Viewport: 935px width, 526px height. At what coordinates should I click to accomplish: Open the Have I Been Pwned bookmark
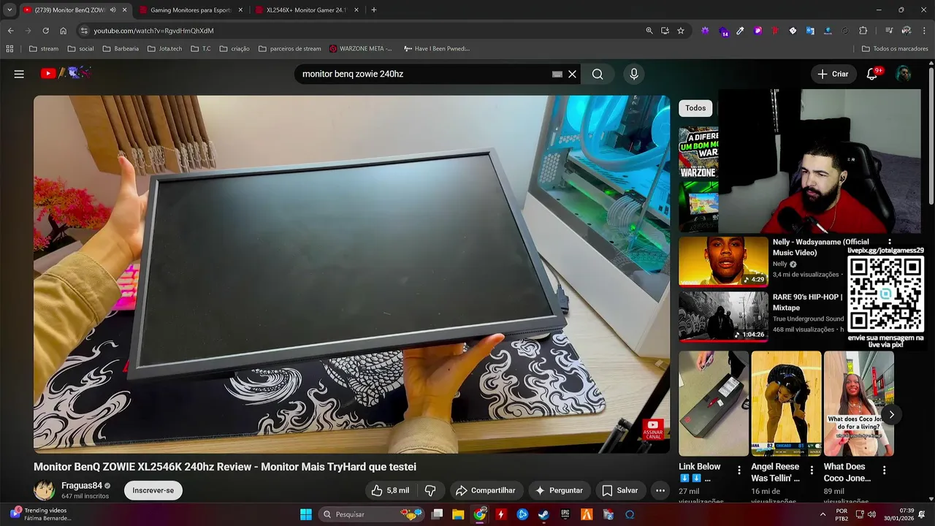(436, 49)
